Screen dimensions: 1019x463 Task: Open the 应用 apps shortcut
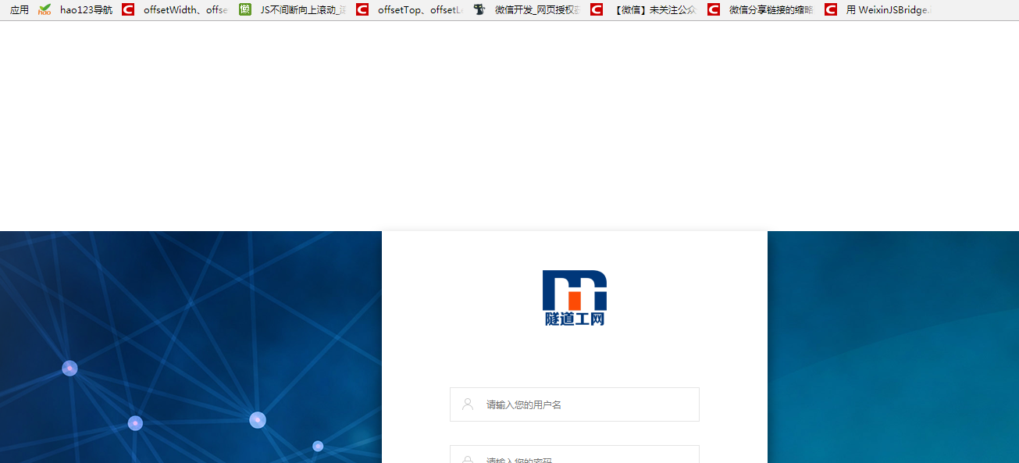click(19, 10)
